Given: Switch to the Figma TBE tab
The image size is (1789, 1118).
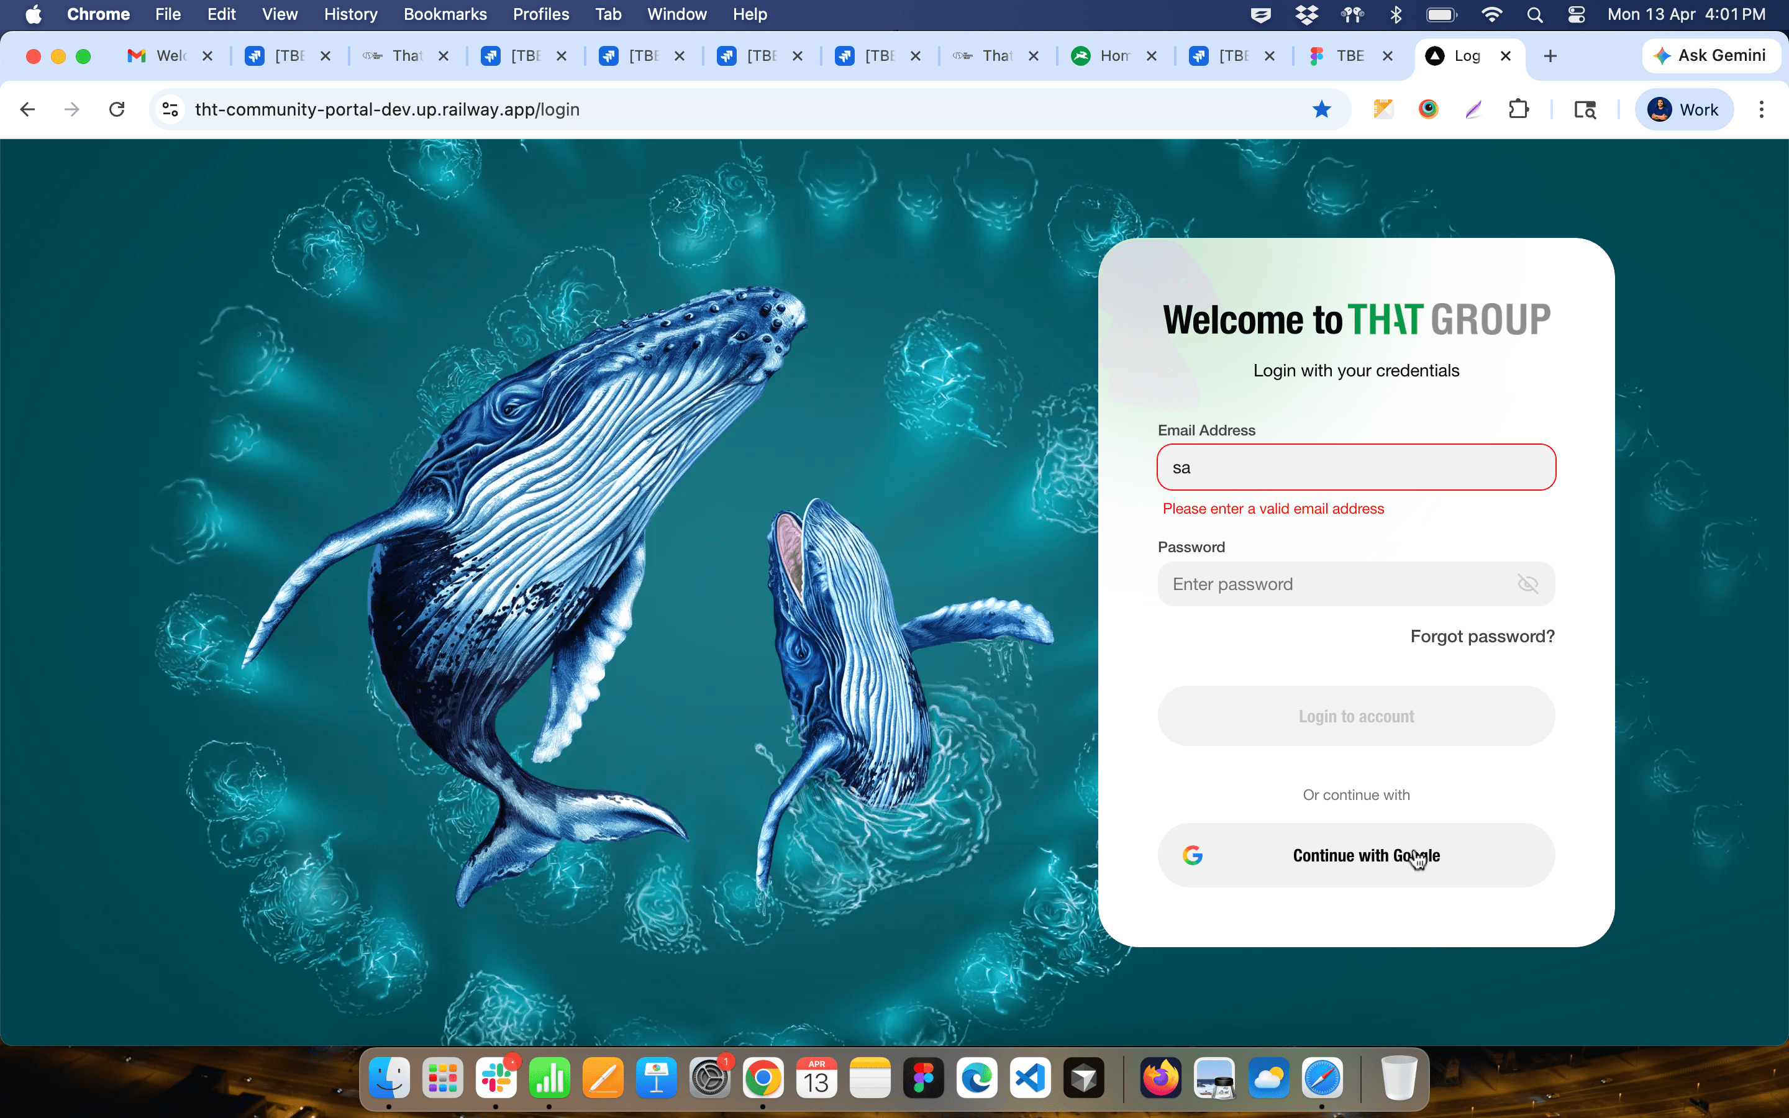Looking at the screenshot, I should [1351, 55].
